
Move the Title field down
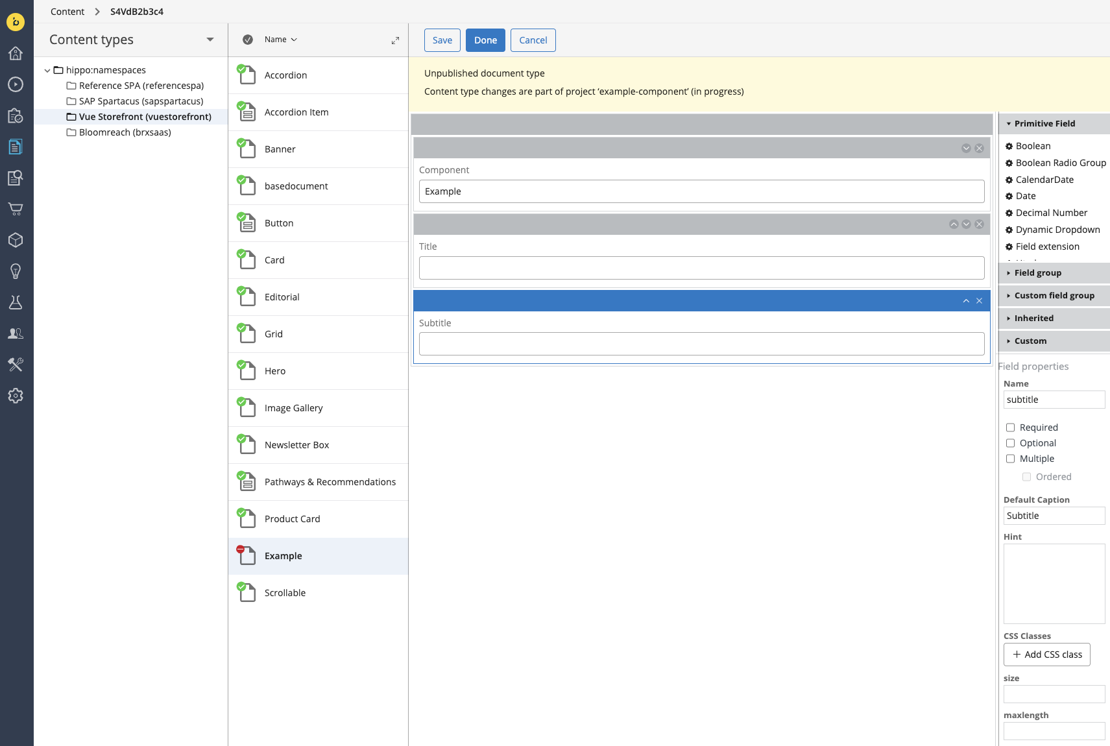point(966,224)
